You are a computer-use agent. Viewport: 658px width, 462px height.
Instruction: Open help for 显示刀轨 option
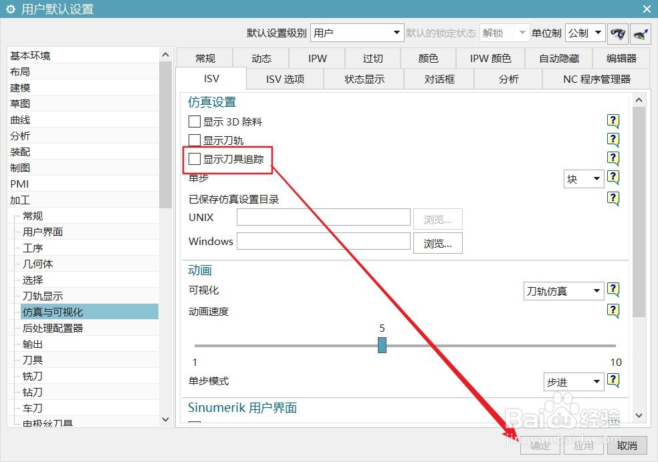tap(613, 140)
